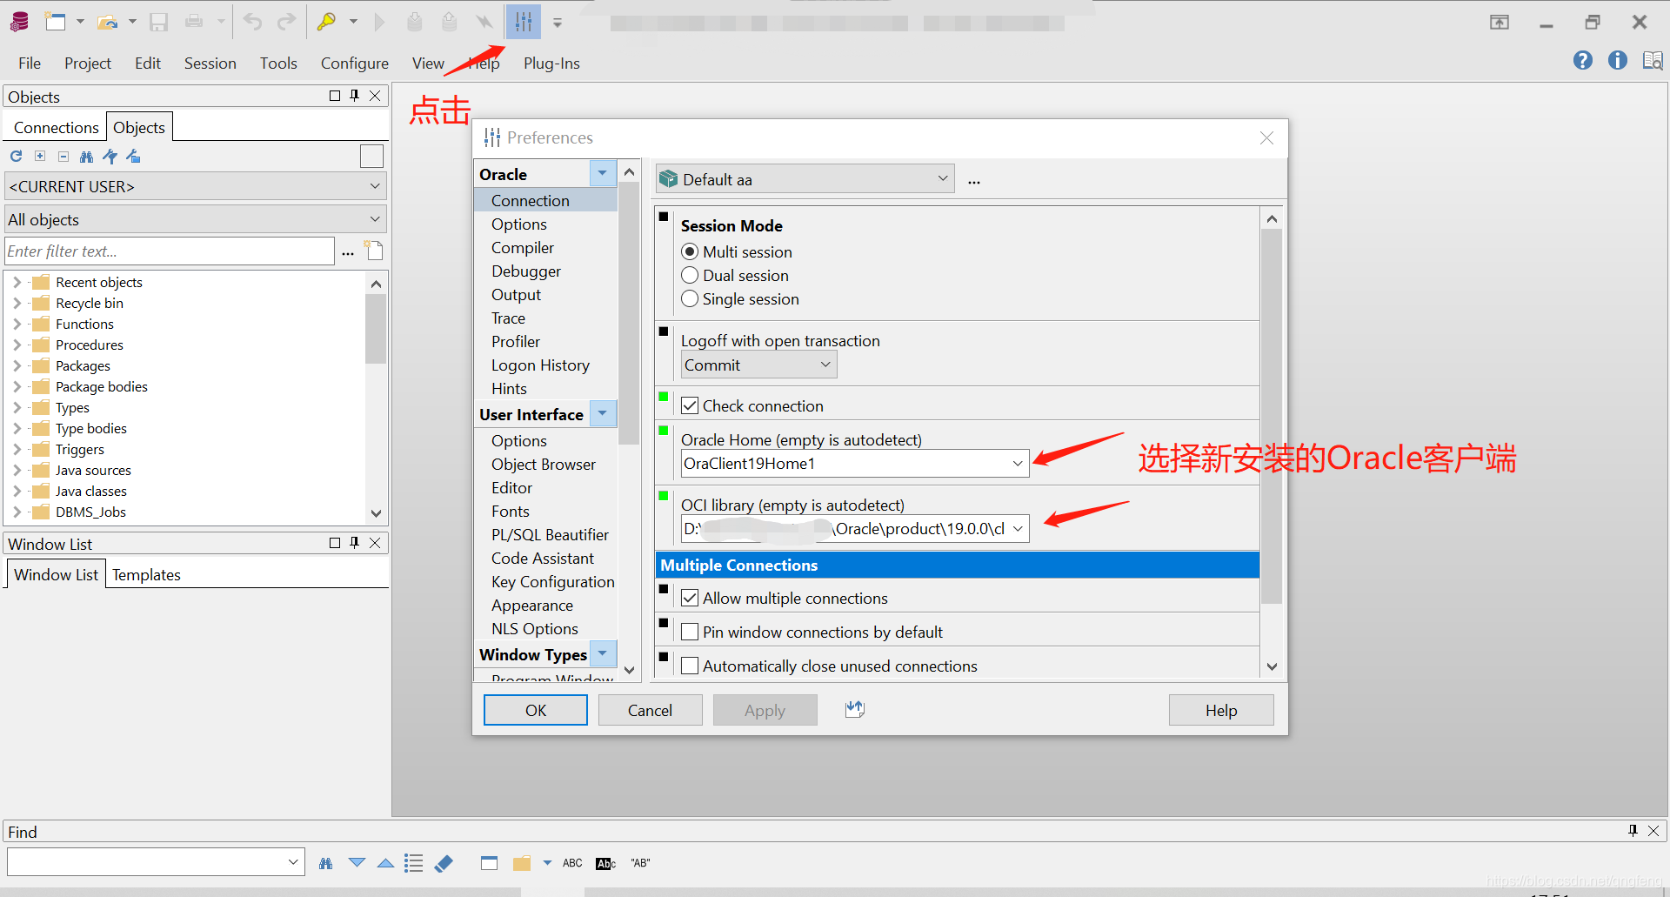This screenshot has width=1670, height=897.
Task: Enable Pin window connections by default
Action: tap(690, 632)
